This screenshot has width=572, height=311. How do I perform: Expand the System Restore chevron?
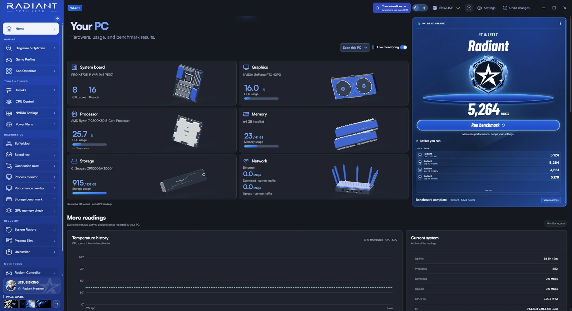[x=55, y=229]
